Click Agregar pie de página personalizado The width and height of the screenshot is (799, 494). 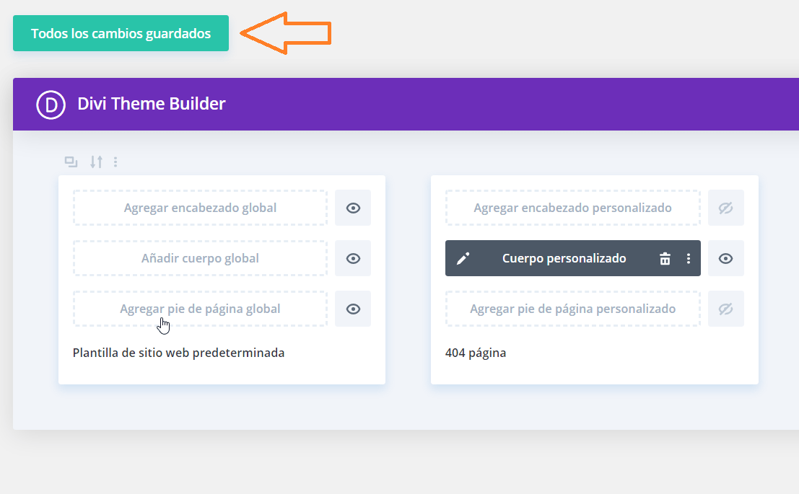pos(573,309)
